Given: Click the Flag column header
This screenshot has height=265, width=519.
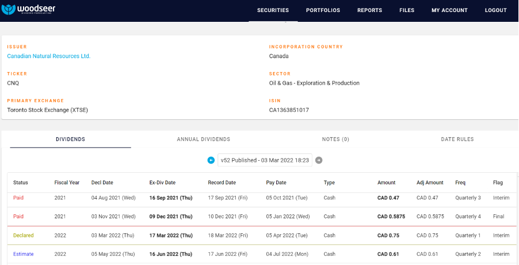Looking at the screenshot, I should point(498,183).
